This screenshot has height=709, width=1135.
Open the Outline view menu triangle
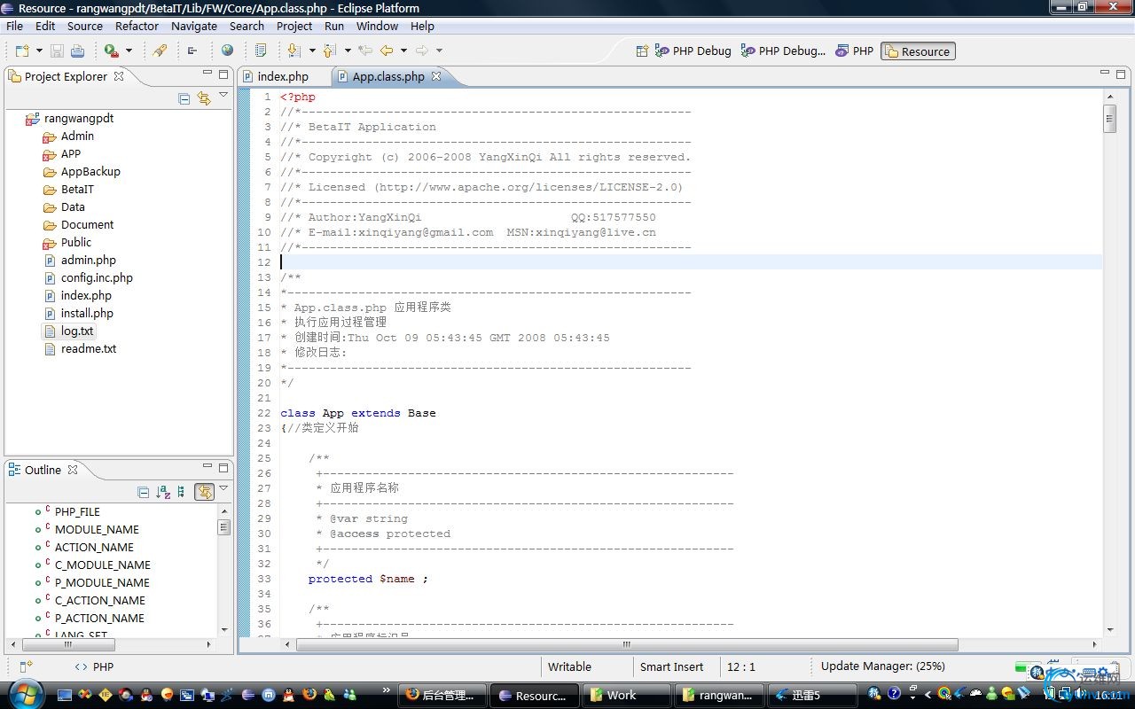[223, 488]
